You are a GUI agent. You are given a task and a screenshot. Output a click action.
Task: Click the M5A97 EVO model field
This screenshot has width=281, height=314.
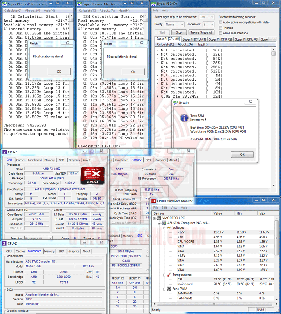(x=50, y=266)
